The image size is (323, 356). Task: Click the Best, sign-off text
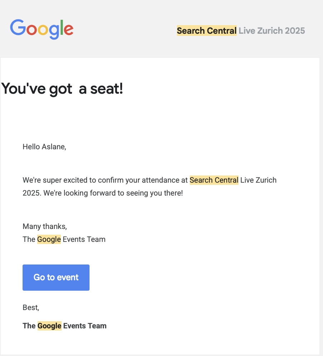coord(31,308)
